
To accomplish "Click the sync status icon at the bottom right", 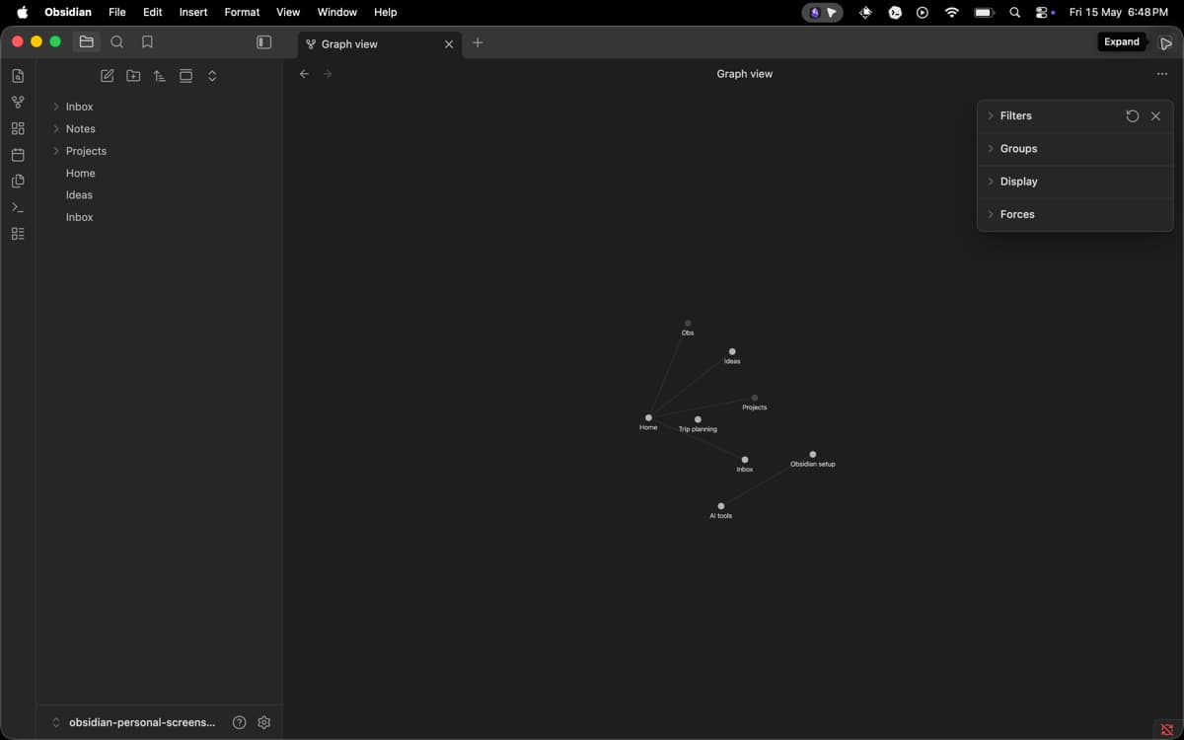I will (1167, 729).
